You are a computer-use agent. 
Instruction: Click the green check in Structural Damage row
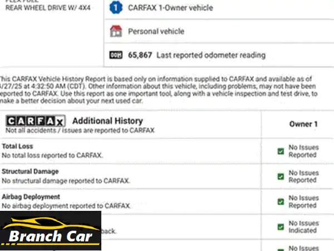281,176
